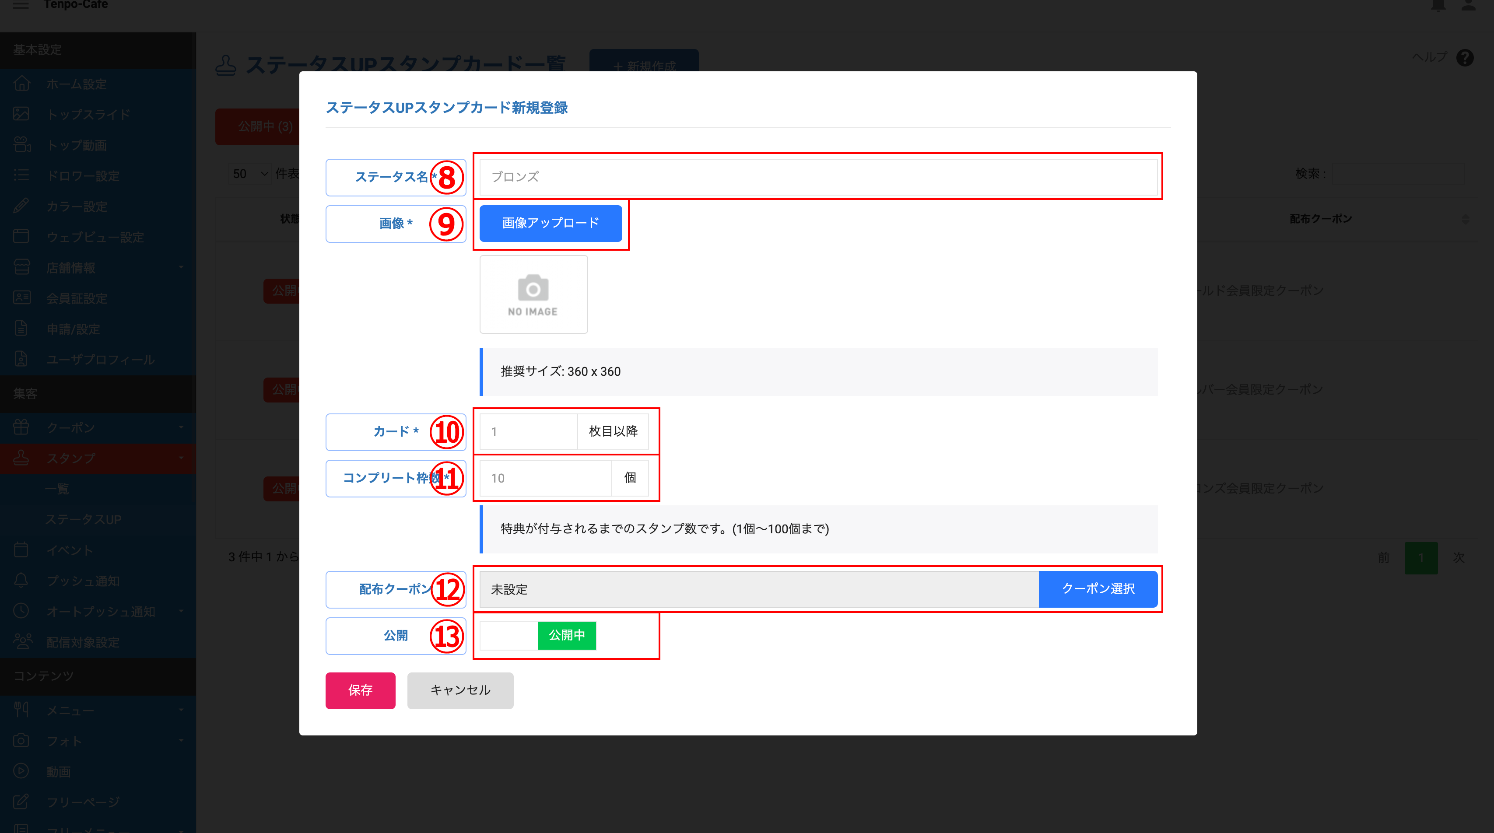Open the 50 件表示 page-size dropdown

(x=250, y=174)
